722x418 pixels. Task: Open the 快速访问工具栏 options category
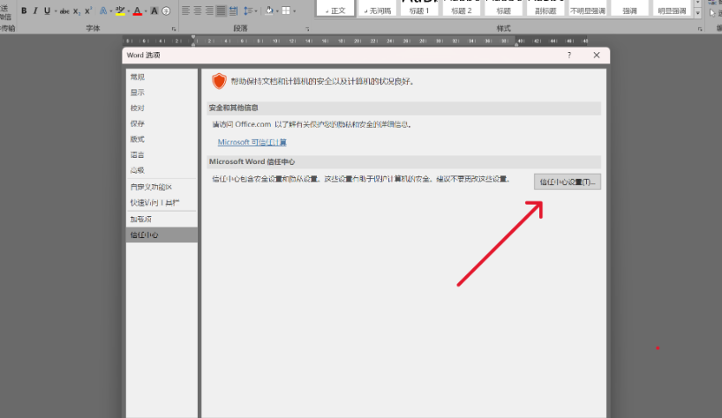pos(162,203)
